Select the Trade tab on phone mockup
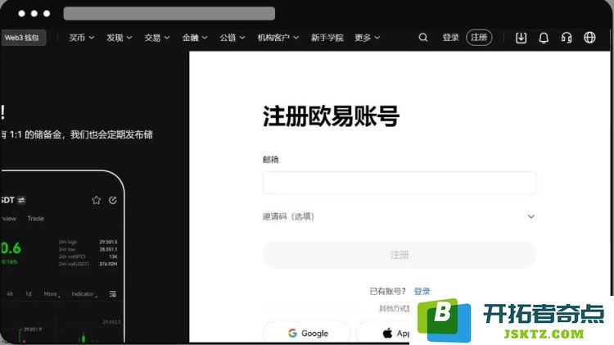614x345 pixels. [36, 218]
